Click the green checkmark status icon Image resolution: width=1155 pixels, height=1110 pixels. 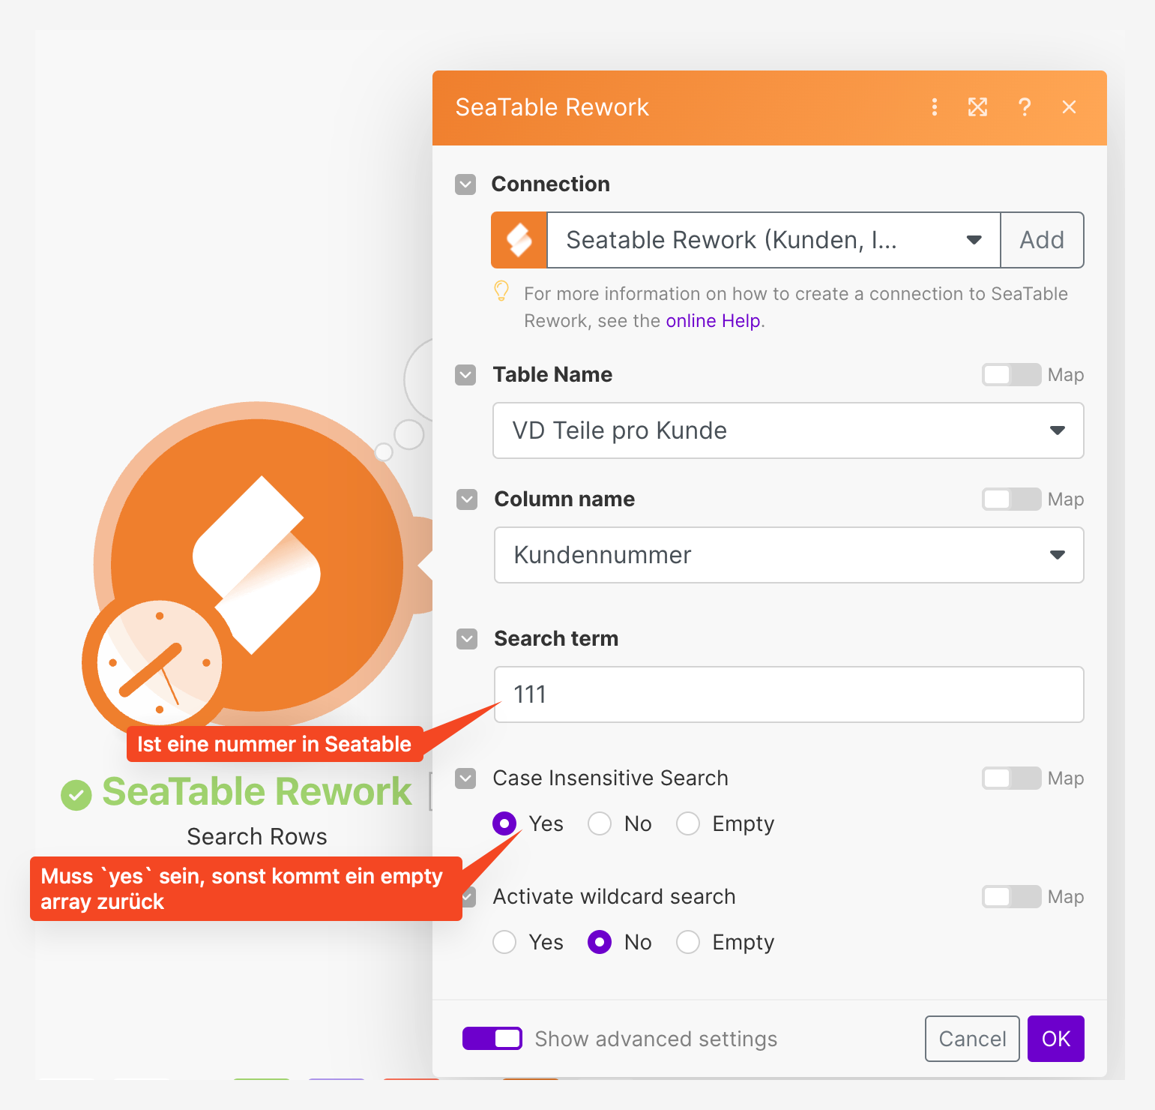[x=76, y=795]
